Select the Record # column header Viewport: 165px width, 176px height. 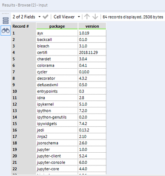[23, 26]
